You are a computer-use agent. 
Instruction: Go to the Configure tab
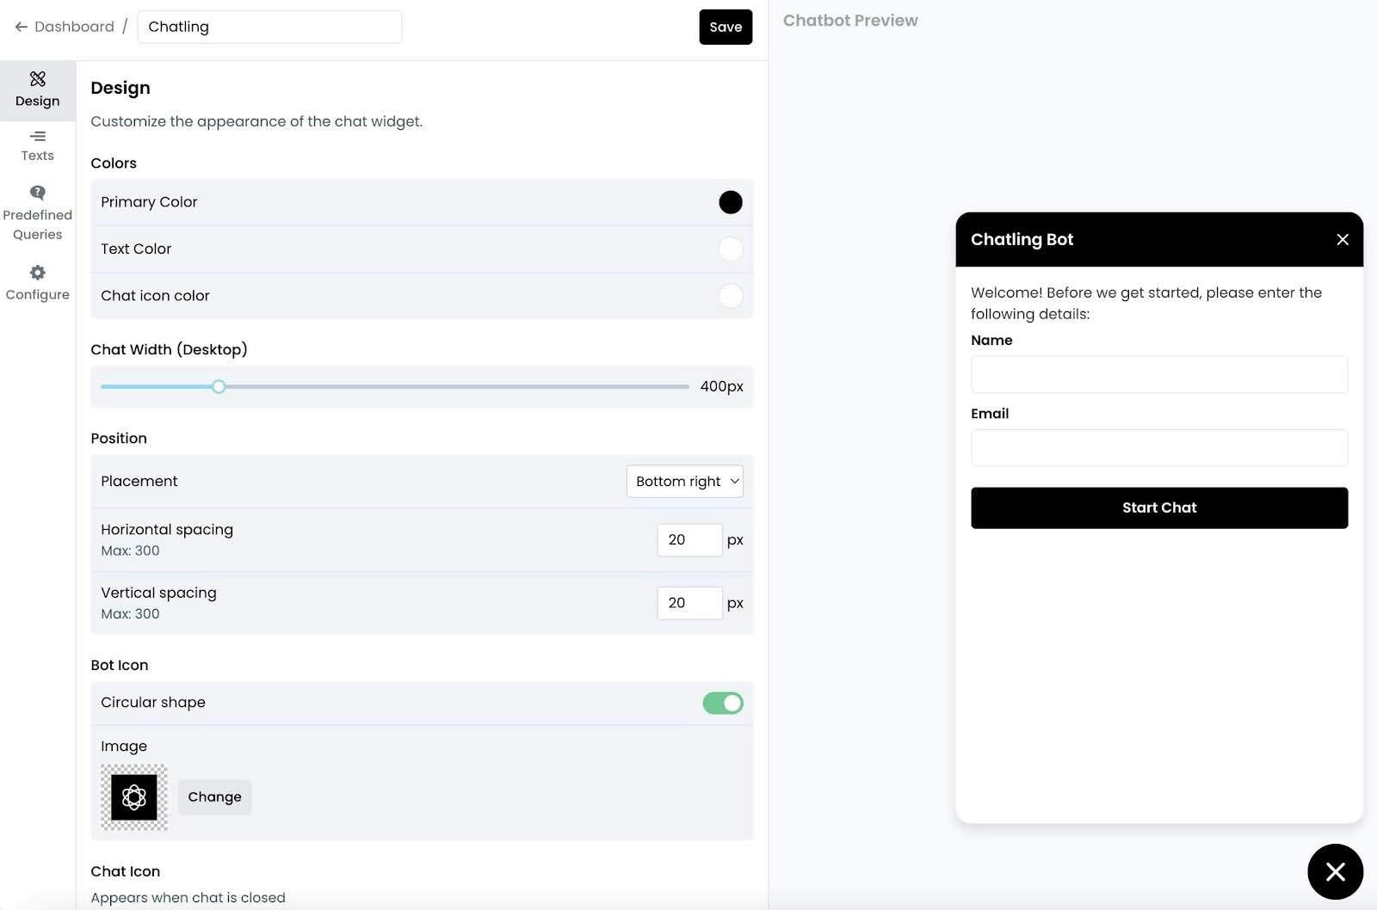(x=38, y=283)
